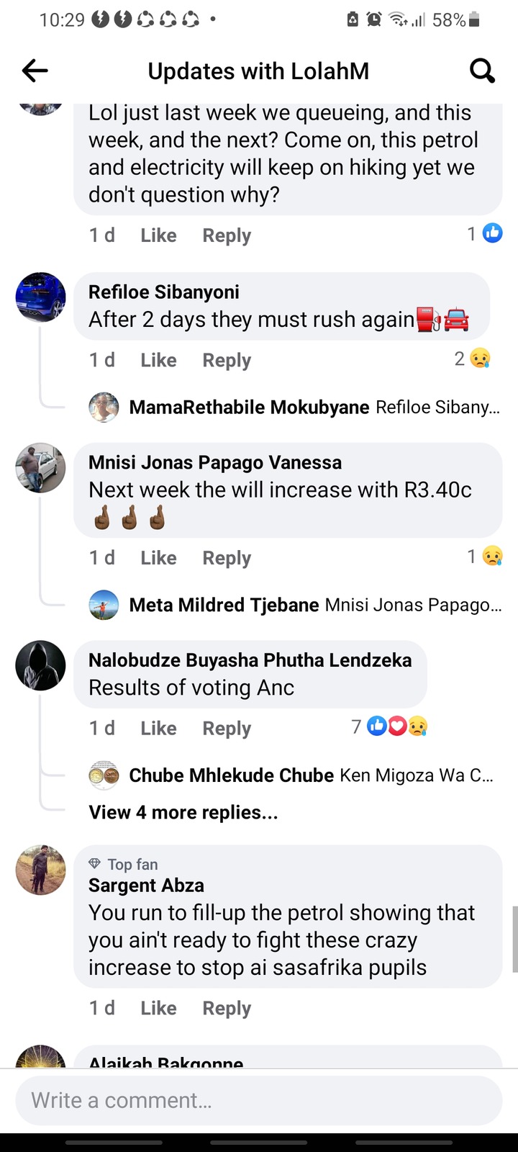Open Nalobudze Buyasha's hooded avatar
The height and width of the screenshot is (1152, 518).
click(x=41, y=665)
